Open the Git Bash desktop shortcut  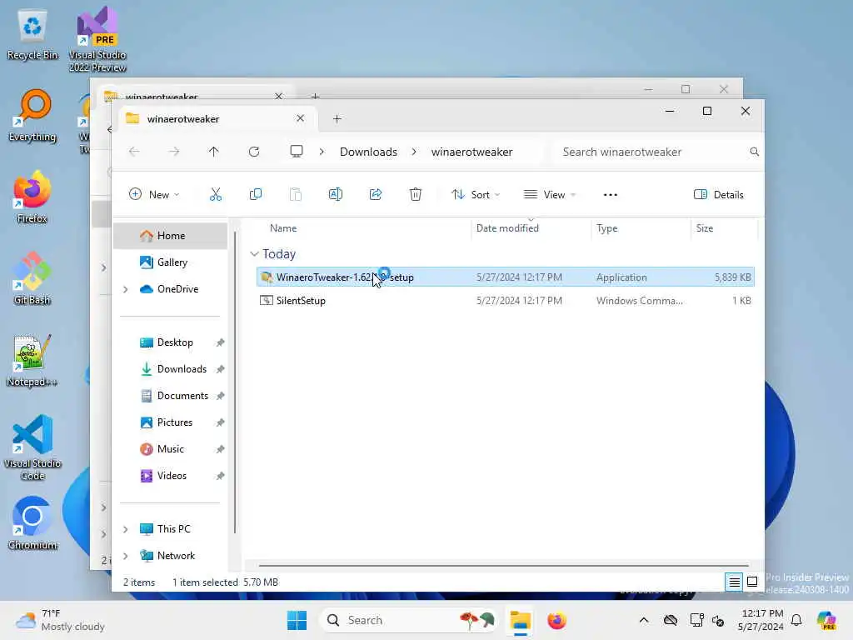32,278
